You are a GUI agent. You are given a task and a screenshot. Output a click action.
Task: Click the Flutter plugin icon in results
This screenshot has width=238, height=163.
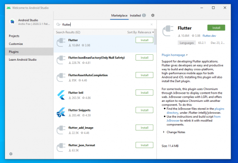(x=61, y=43)
